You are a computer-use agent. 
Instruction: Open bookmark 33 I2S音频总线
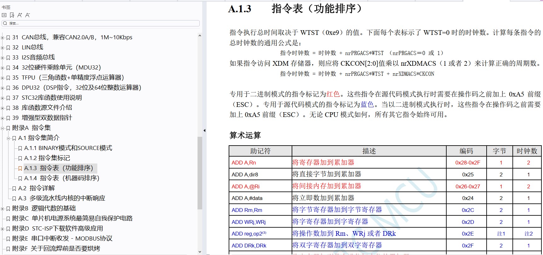pyautogui.click(x=33, y=57)
